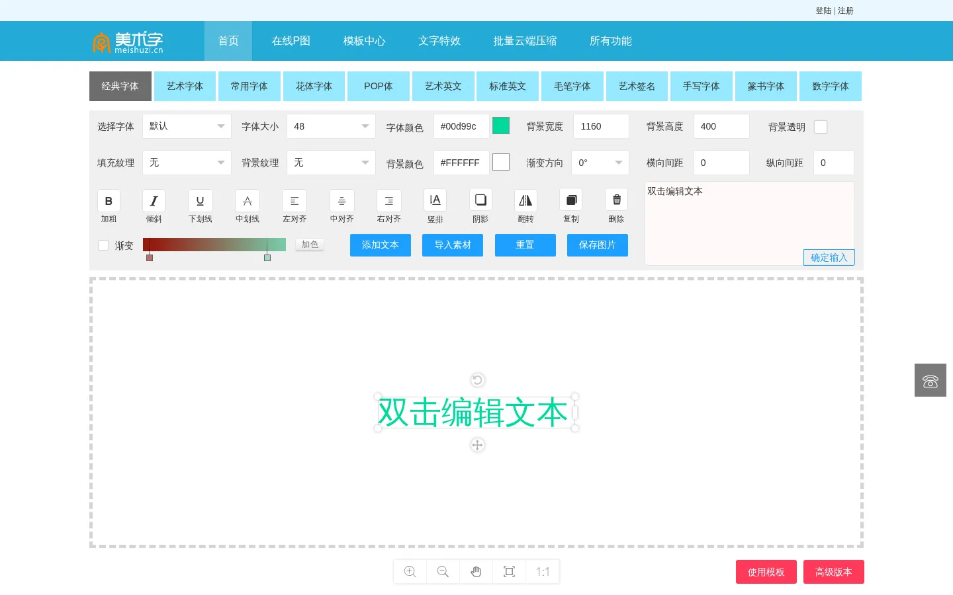953x595 pixels.
Task: Open 所有功能 all features menu
Action: click(x=611, y=41)
